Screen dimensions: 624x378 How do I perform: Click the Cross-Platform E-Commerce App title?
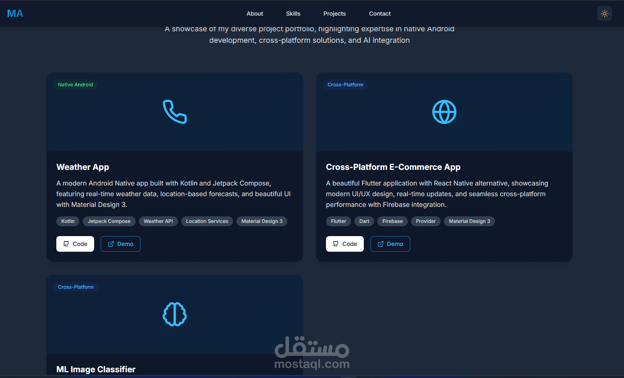click(x=393, y=167)
